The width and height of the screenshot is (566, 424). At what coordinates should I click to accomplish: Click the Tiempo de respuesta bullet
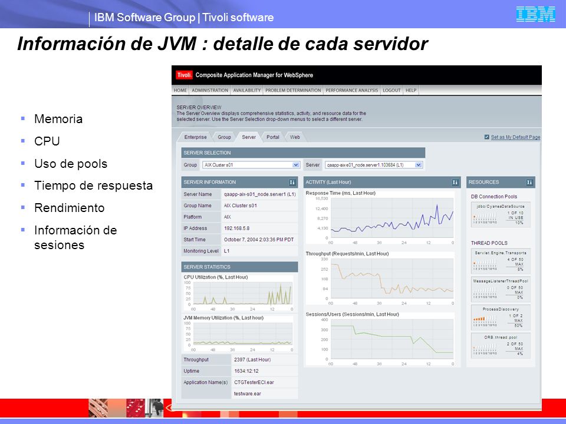(93, 185)
